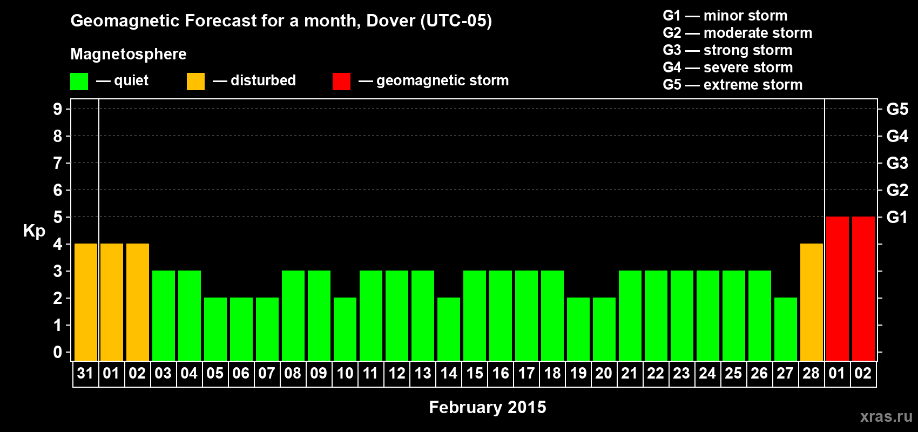The image size is (918, 432).
Task: Click the orange disturbed legend swatch
Action: tap(195, 82)
